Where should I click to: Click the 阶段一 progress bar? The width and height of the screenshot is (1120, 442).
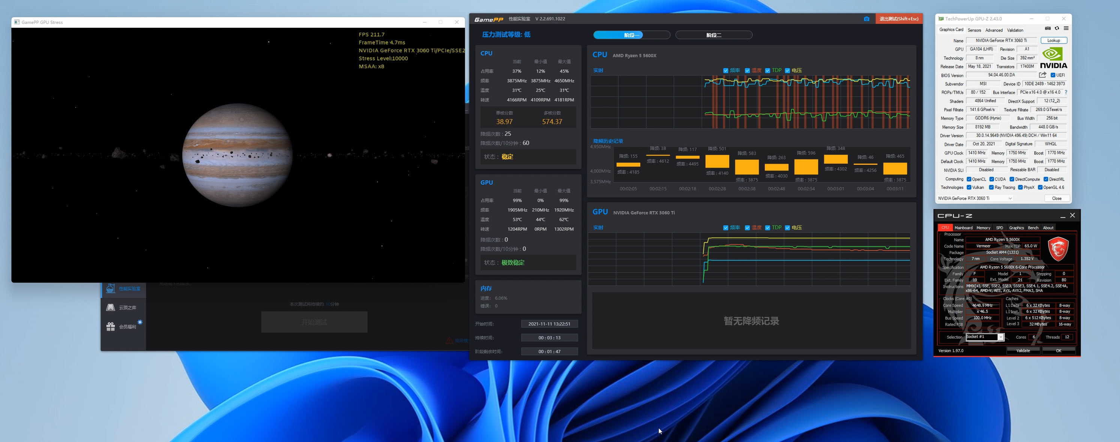[x=631, y=35]
